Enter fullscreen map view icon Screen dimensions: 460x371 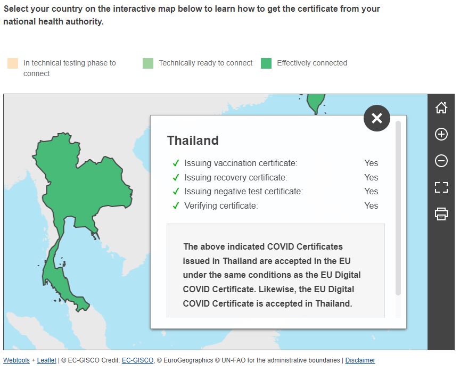point(441,187)
